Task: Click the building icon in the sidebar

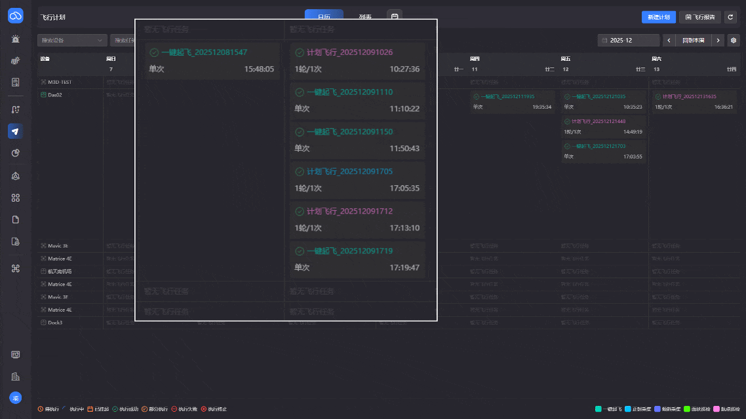Action: pos(15,376)
